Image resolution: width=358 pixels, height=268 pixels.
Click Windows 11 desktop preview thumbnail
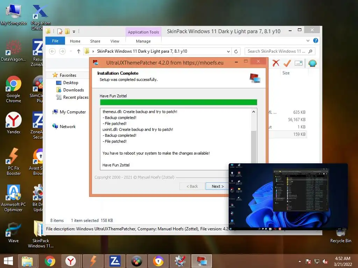(288, 197)
